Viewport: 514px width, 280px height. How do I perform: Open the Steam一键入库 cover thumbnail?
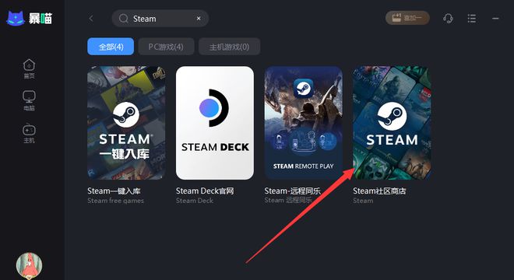126,123
